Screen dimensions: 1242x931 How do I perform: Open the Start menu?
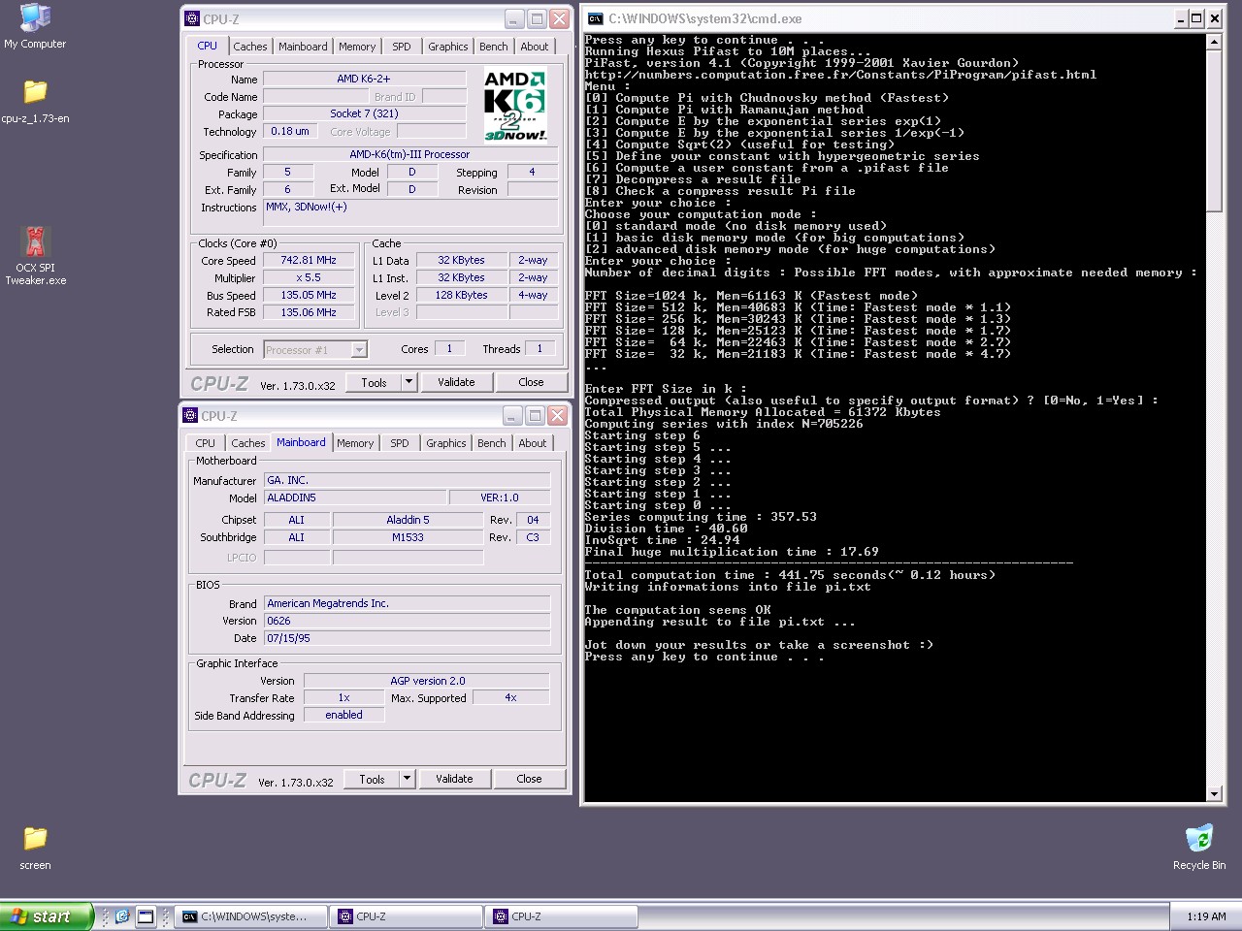(x=47, y=916)
